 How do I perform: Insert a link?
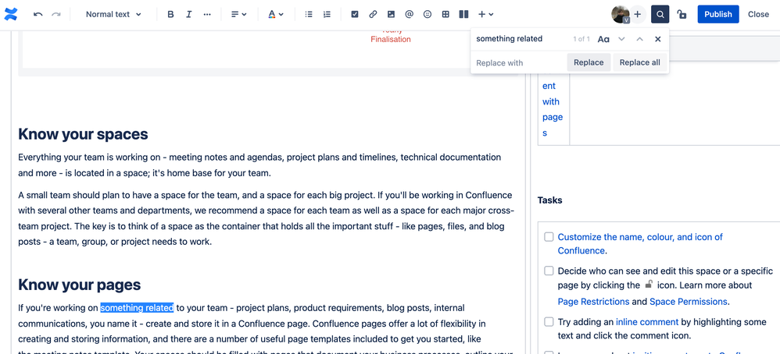tap(373, 14)
